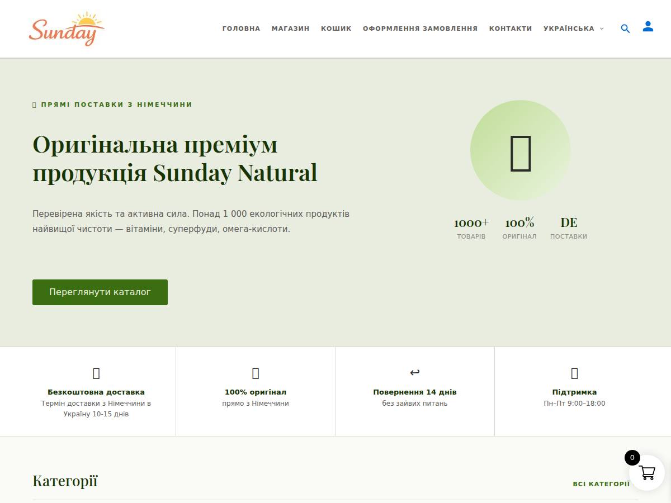Click the Повернення 14 днів title
Viewport: 671px width, 503px height.
[415, 392]
